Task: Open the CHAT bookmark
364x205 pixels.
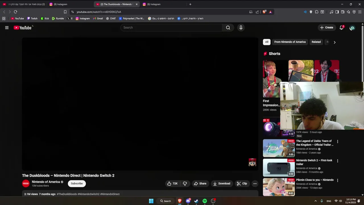Action: click(x=111, y=19)
